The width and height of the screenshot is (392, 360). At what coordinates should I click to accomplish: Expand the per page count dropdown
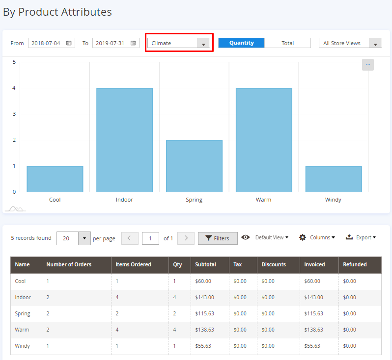click(84, 238)
